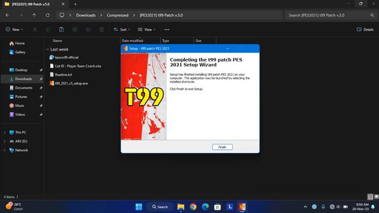
Task: Click the Delete trash icon
Action: tap(102, 30)
